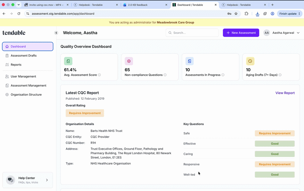Go back in browser history

click(4, 14)
